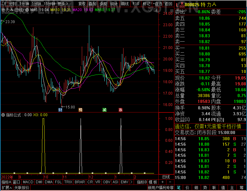Show more indicators with the right arrow
The width and height of the screenshot is (247, 191).
point(132,182)
